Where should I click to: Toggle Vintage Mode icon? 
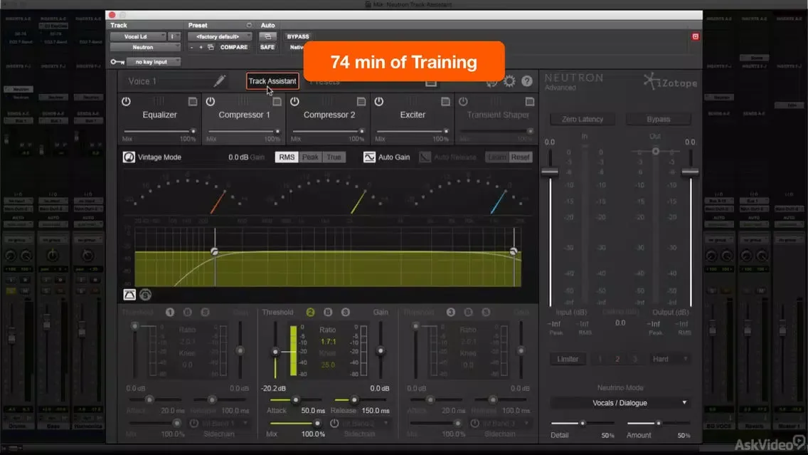pos(129,157)
